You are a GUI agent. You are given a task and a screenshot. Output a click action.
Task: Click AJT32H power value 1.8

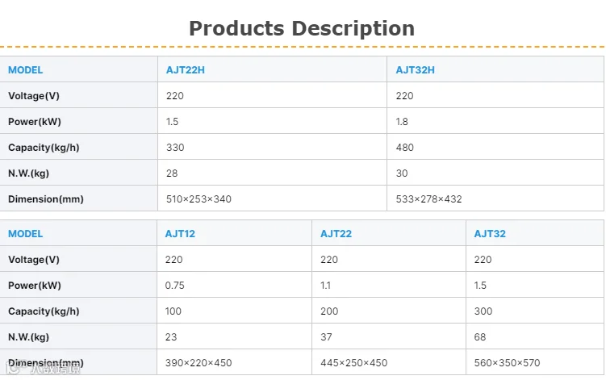tap(402, 122)
